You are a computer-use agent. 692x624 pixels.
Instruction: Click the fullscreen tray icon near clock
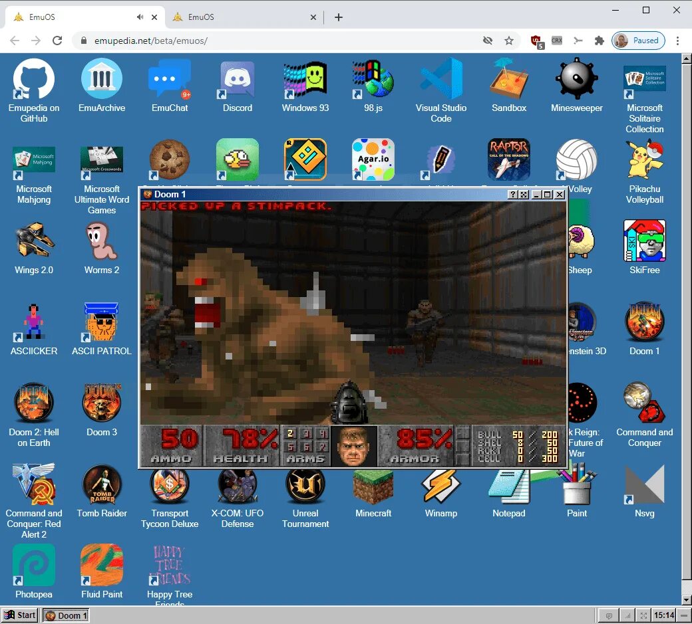(643, 615)
